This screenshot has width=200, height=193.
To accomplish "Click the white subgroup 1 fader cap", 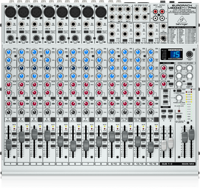I will coord(164,146).
